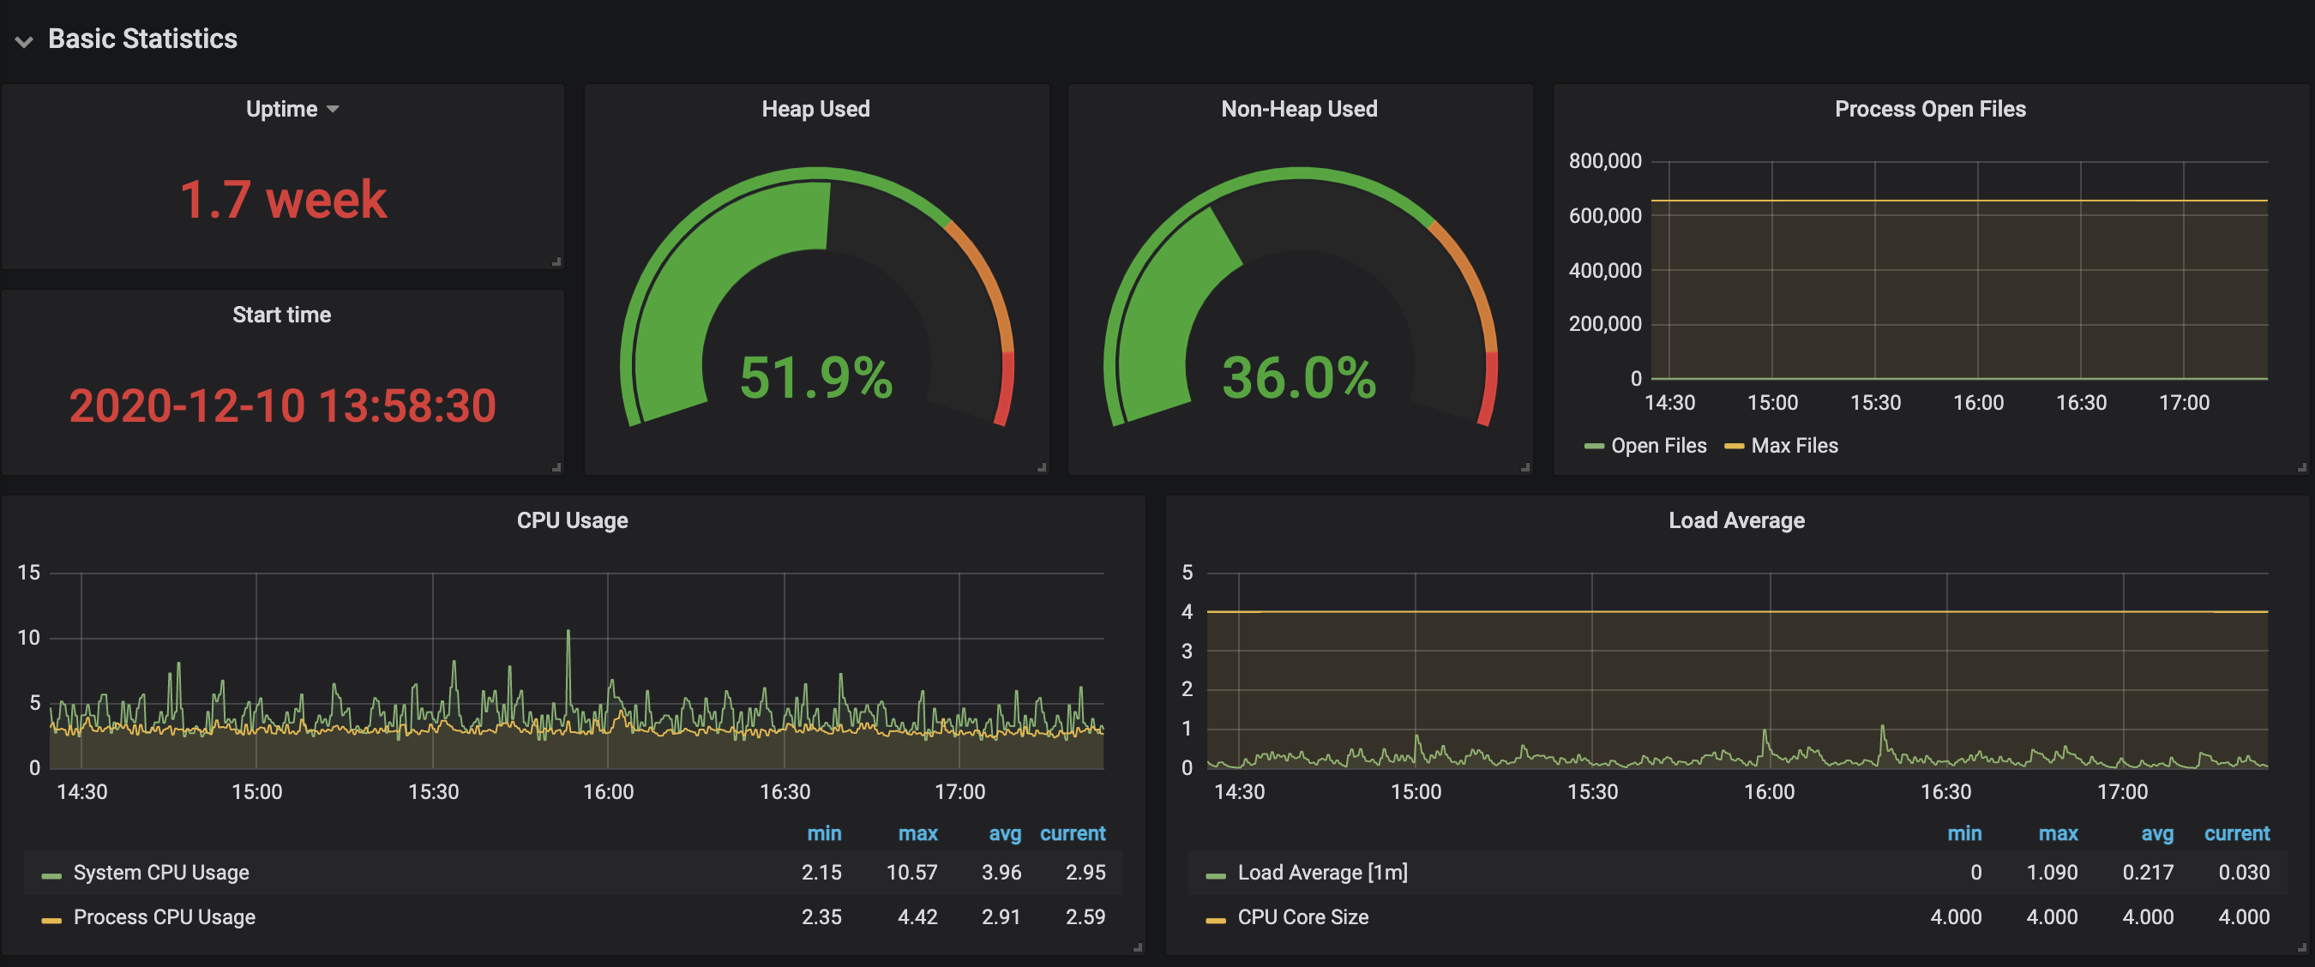Sort Load Average legend by min
This screenshot has width=2315, height=967.
pyautogui.click(x=1963, y=833)
